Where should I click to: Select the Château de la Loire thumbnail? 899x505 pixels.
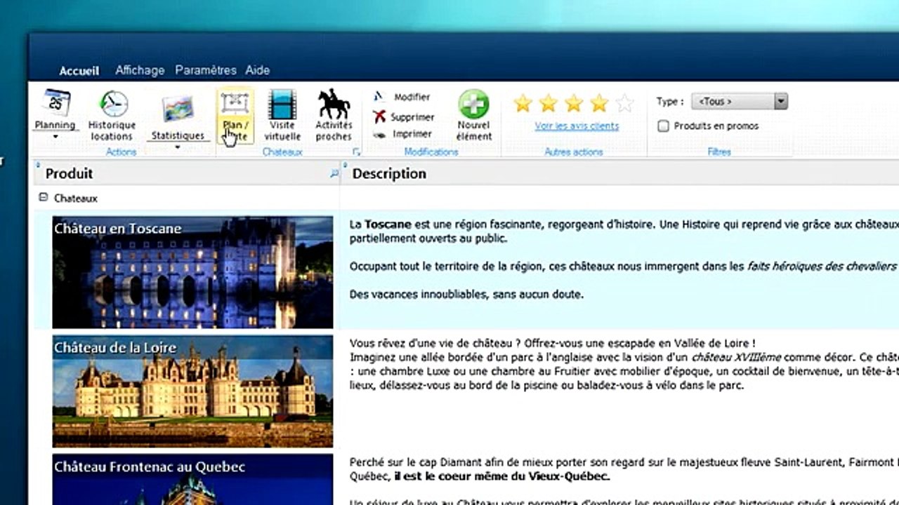tap(193, 391)
